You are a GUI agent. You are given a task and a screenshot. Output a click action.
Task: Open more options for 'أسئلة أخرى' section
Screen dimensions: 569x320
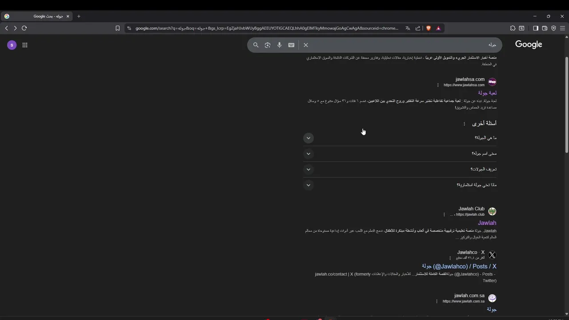point(464,124)
